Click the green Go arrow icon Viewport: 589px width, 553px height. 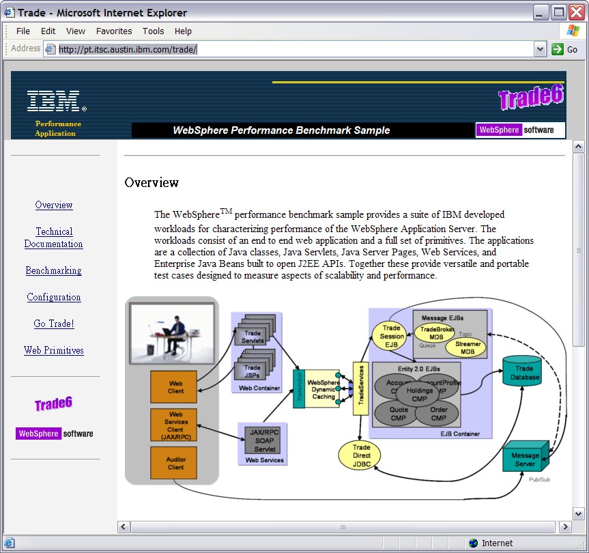tap(558, 49)
